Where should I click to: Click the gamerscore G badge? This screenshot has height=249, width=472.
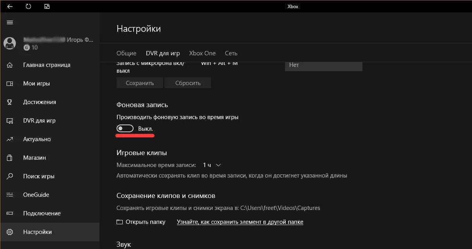[26, 48]
